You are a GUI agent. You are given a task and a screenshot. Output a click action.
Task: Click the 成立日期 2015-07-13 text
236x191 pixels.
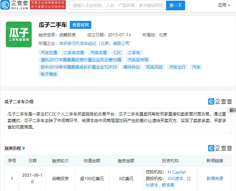tap(109, 35)
